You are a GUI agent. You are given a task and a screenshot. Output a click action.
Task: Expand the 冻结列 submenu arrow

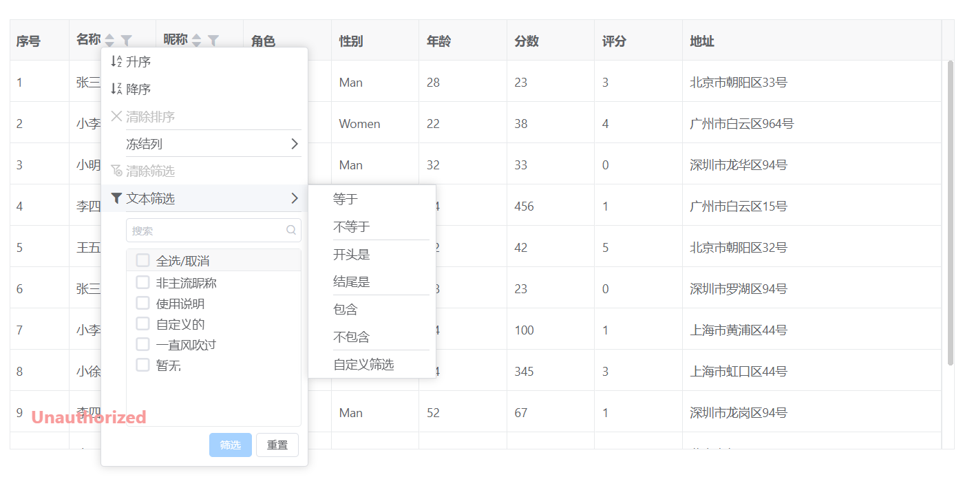294,144
